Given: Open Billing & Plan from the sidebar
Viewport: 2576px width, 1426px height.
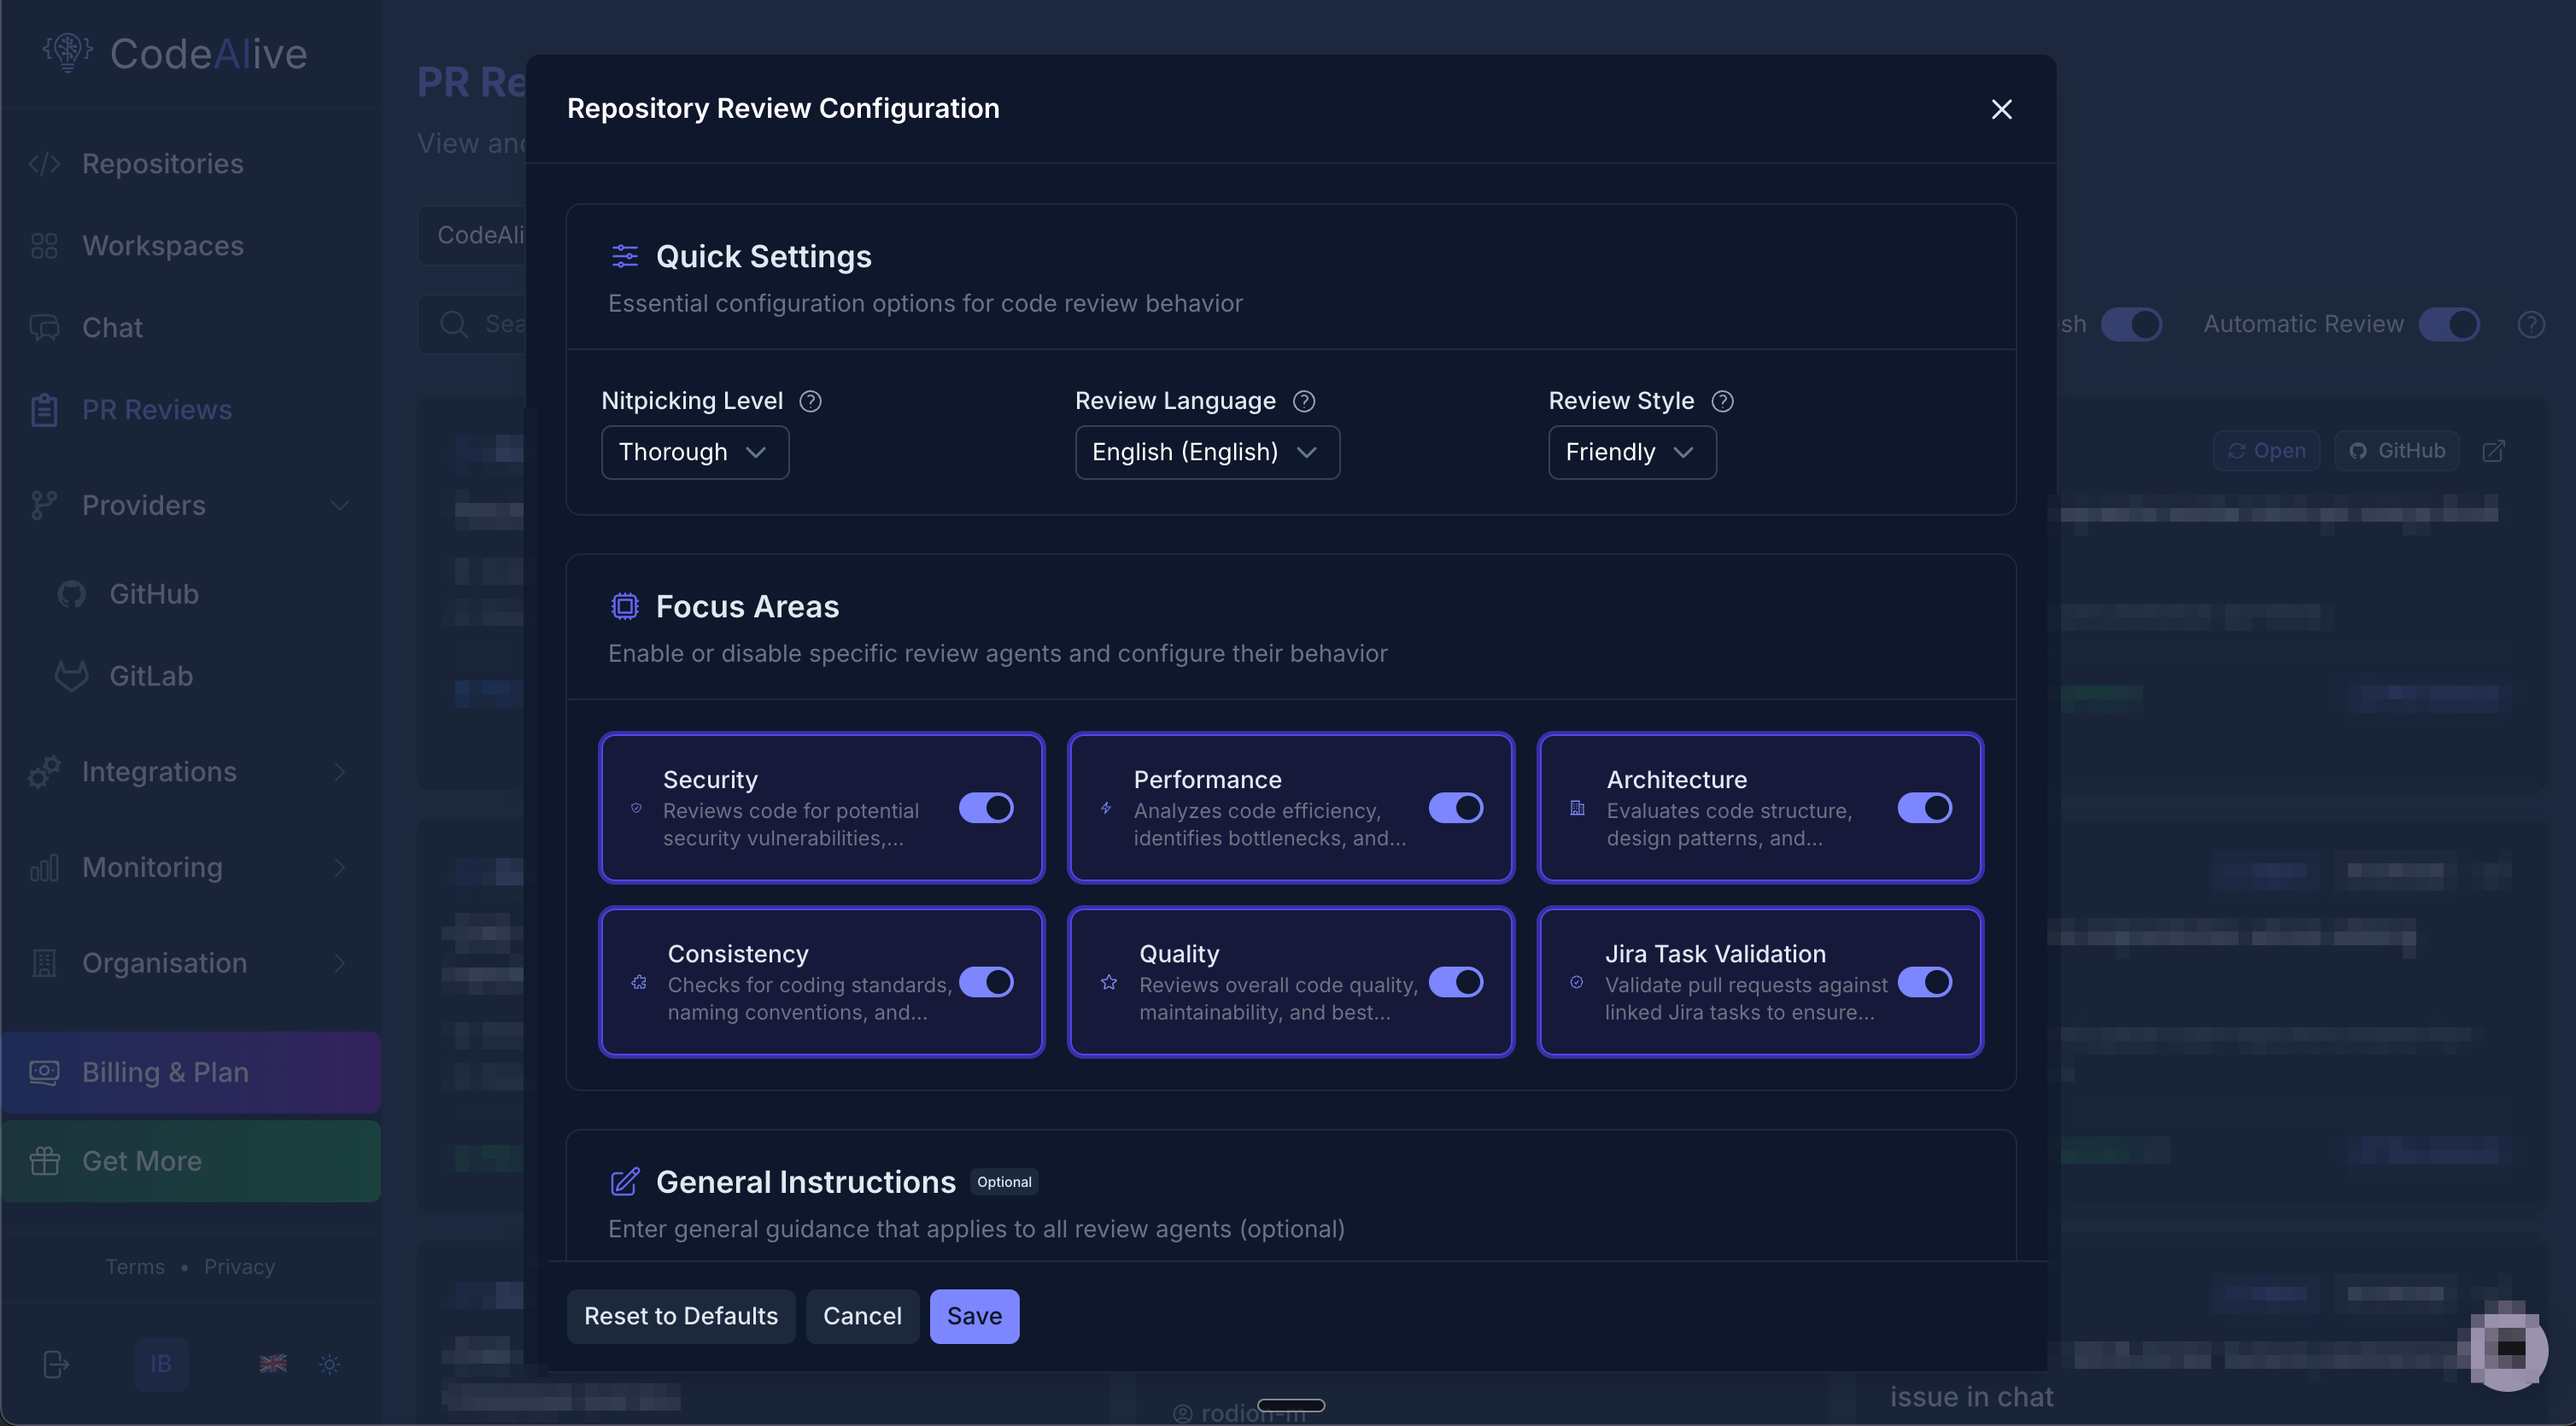Looking at the screenshot, I should point(165,1071).
